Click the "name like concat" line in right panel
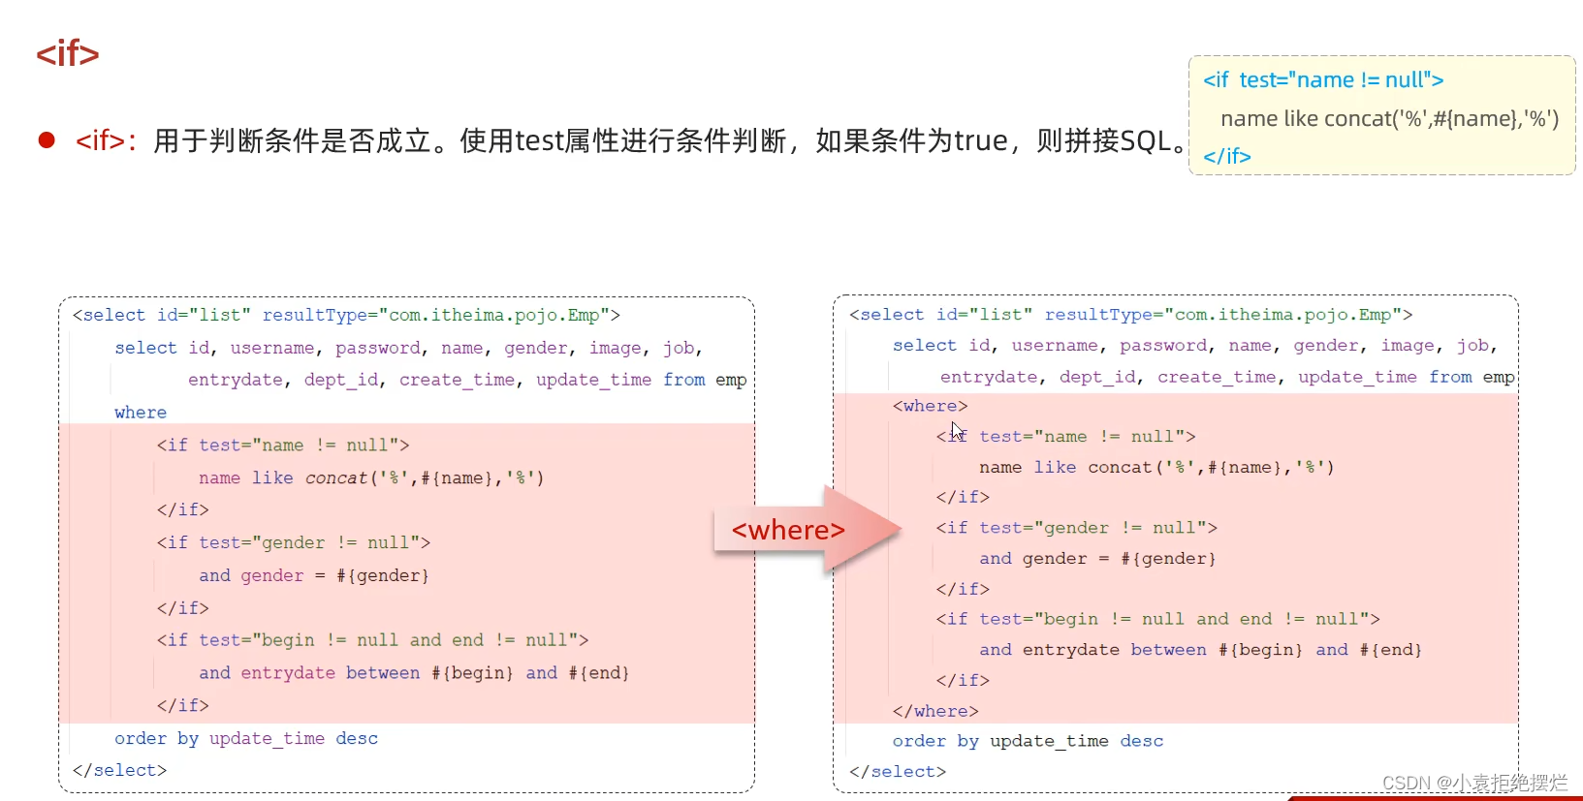 [1156, 467]
